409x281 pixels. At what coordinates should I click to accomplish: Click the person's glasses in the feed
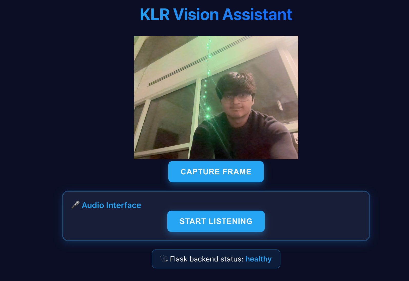(237, 97)
